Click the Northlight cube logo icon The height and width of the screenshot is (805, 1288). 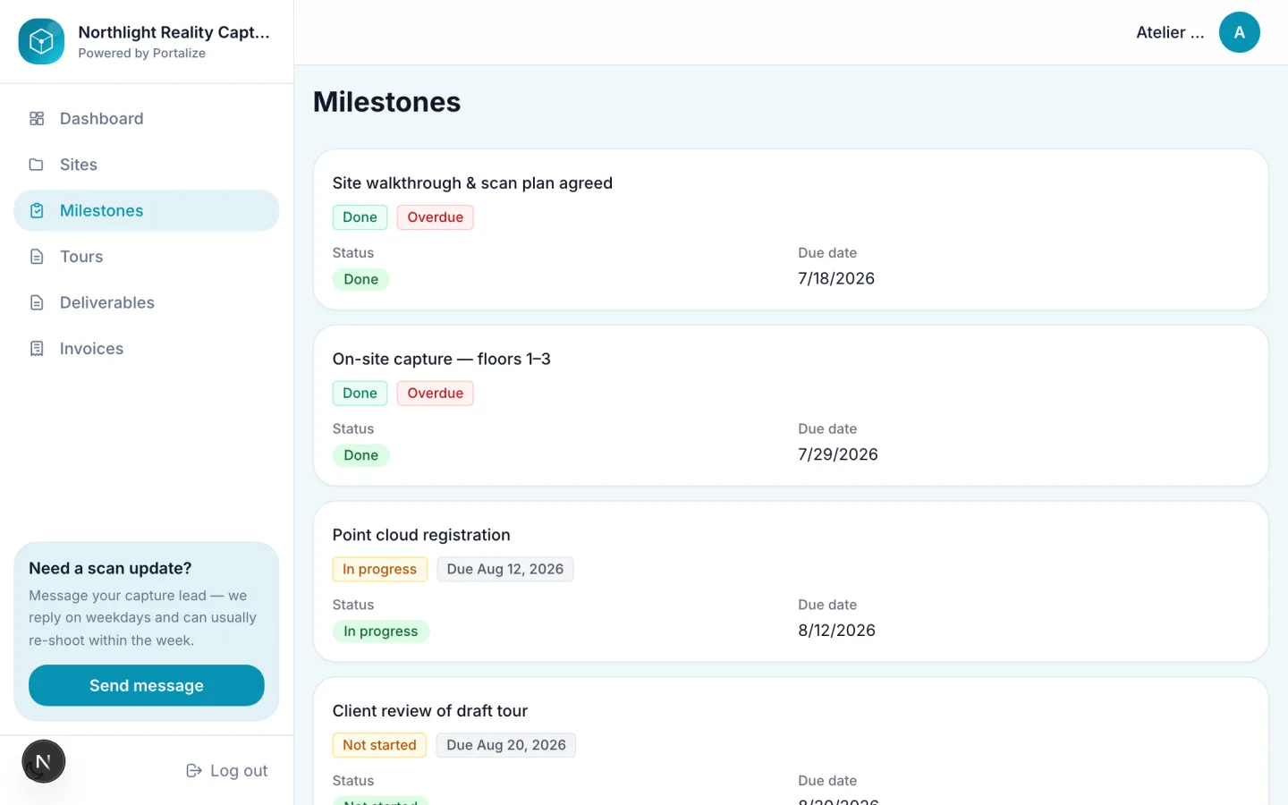coord(41,41)
